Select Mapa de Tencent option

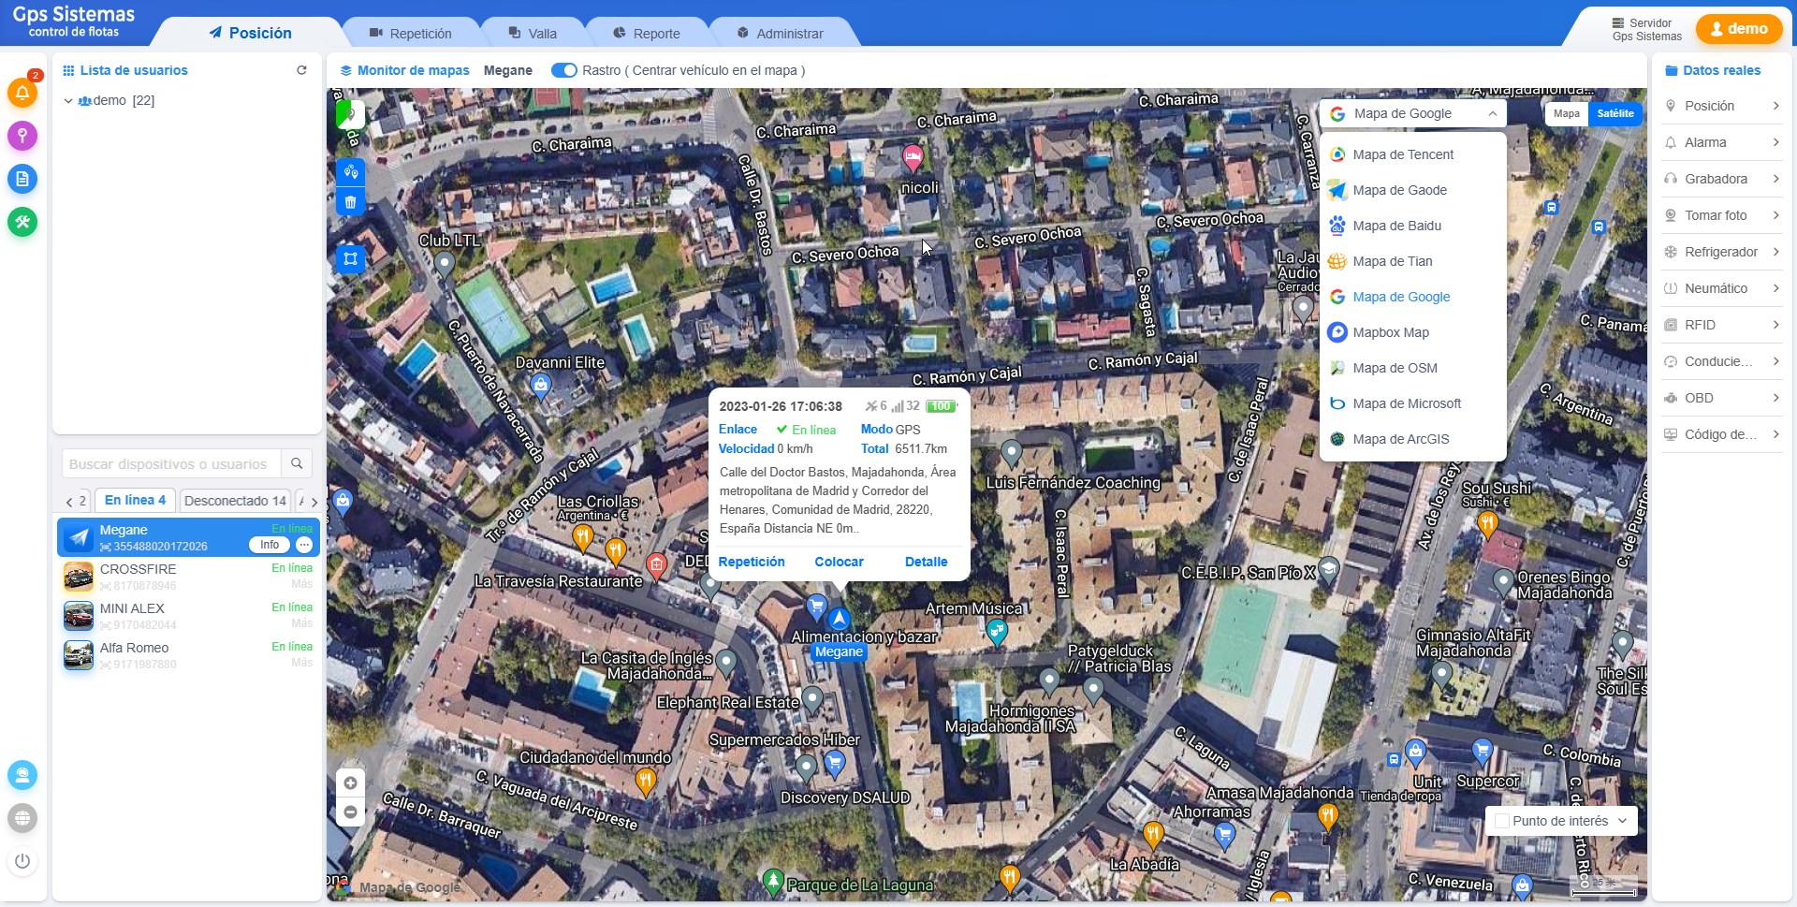[1412, 154]
